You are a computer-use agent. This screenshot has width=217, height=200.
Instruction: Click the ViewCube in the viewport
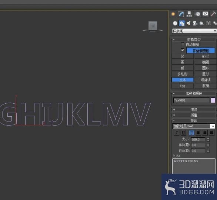(153, 26)
